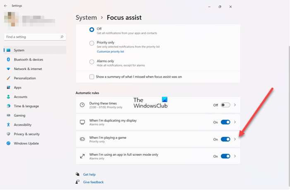
Task: Select the Priority only radio button
Action: [x=92, y=43]
